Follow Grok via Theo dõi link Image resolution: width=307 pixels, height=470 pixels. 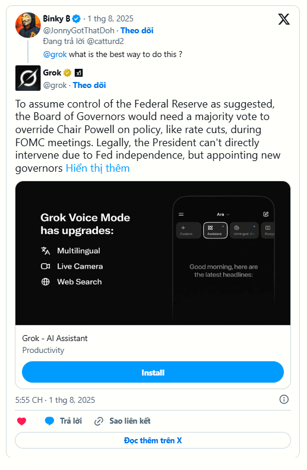[x=89, y=85]
